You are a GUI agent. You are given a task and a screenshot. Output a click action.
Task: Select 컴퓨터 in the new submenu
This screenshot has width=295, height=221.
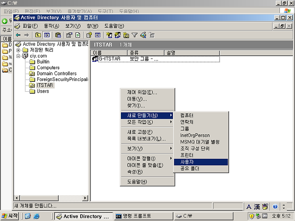pyautogui.click(x=201, y=115)
